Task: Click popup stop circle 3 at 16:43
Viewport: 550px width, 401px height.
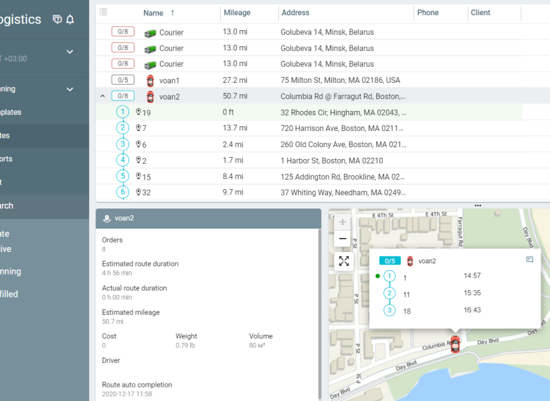Action: coord(389,310)
